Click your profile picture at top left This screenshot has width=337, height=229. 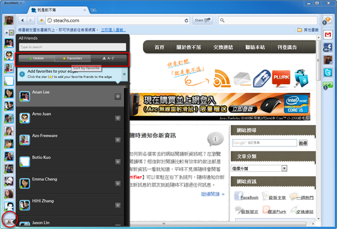coord(9,20)
